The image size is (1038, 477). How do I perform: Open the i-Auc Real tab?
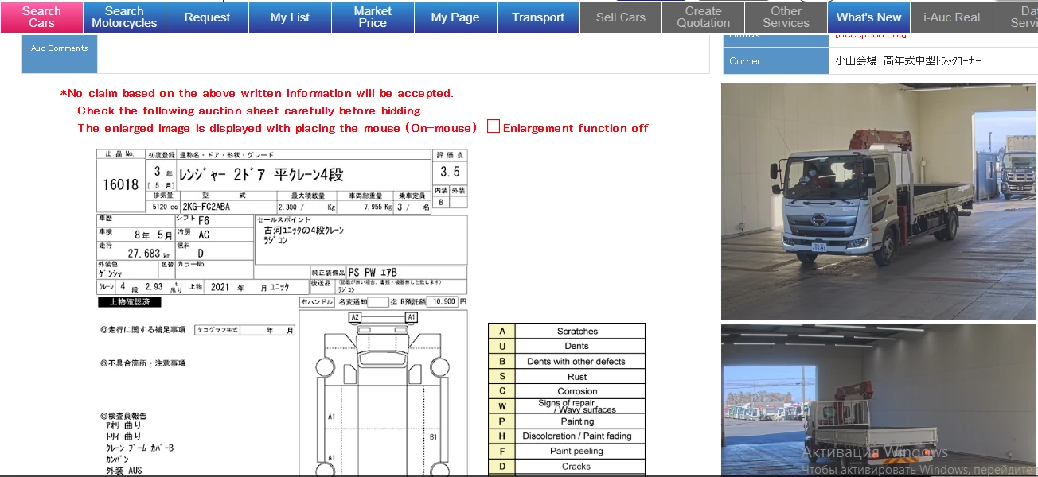951,17
